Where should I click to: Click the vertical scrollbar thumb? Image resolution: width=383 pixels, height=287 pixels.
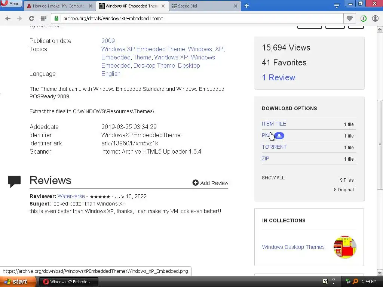click(380, 145)
